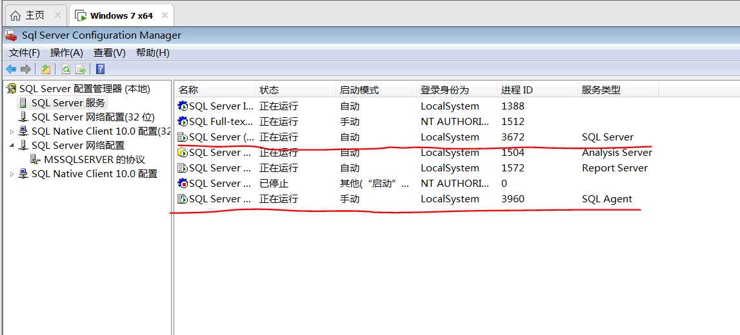Click process ID 1572
The width and height of the screenshot is (740, 335).
(x=512, y=168)
